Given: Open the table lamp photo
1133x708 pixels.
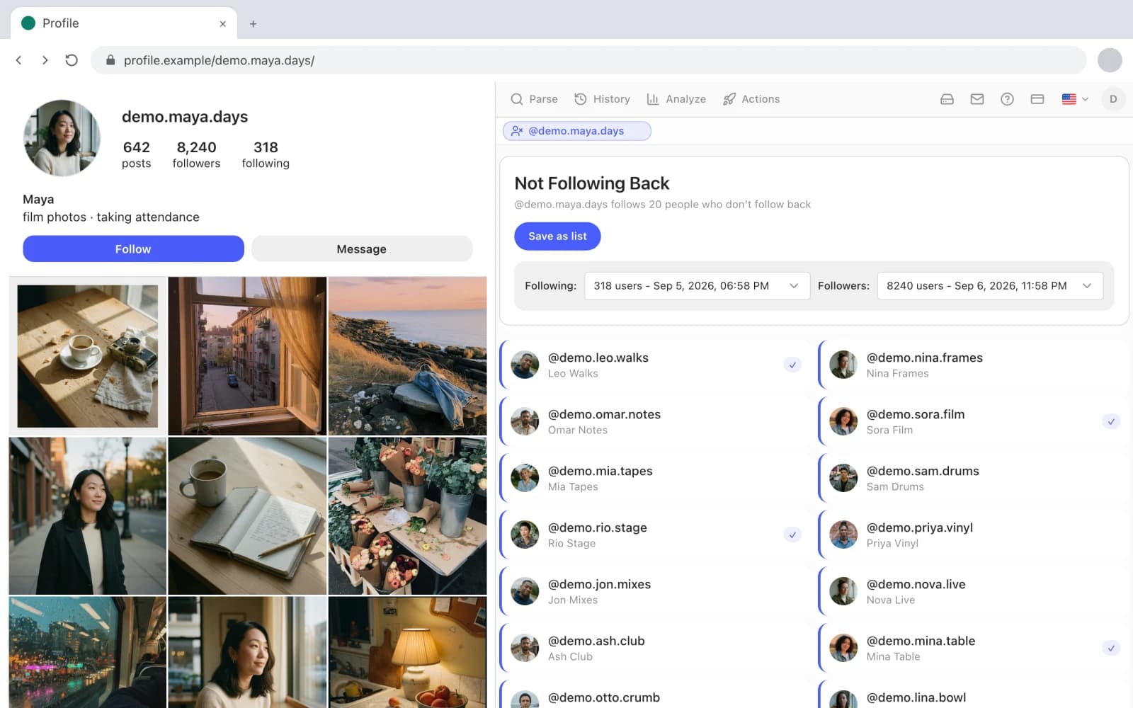Looking at the screenshot, I should [407, 652].
